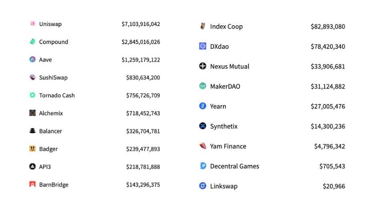The width and height of the screenshot is (374, 213).
Task: Select the Nexus Mutual logo icon
Action: [203, 66]
